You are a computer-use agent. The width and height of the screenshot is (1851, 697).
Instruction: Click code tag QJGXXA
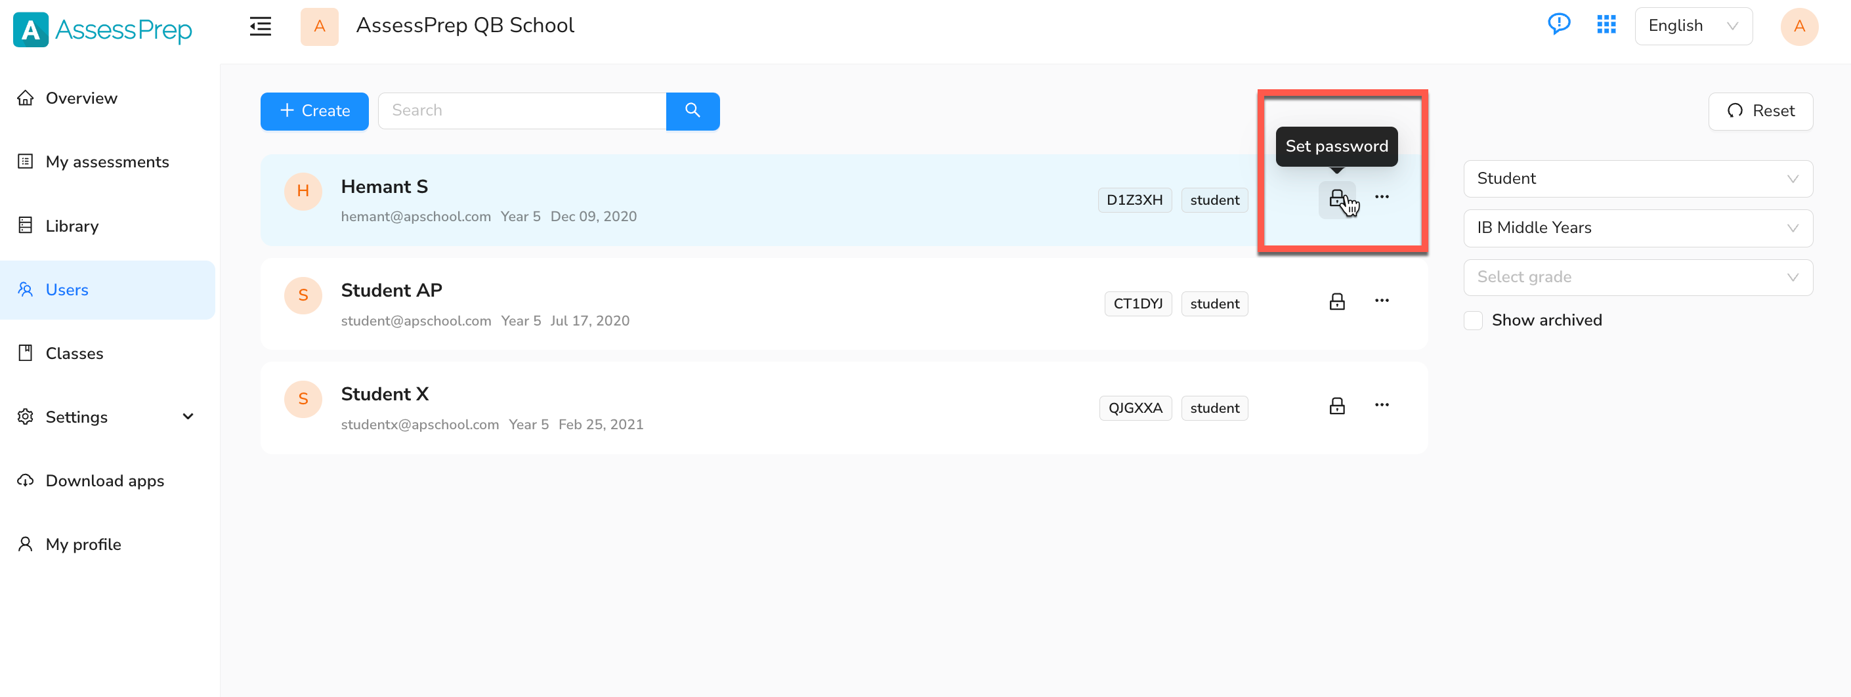[1135, 408]
